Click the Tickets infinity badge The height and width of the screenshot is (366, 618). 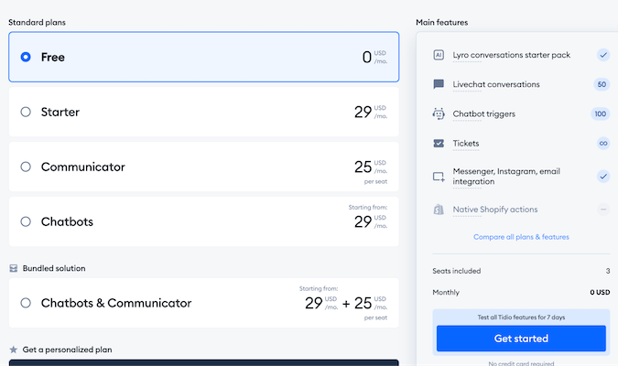point(602,144)
